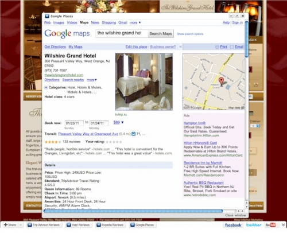Screen dimensions: 287x233
Task: Click the bus transit icon
Action: pos(133,134)
